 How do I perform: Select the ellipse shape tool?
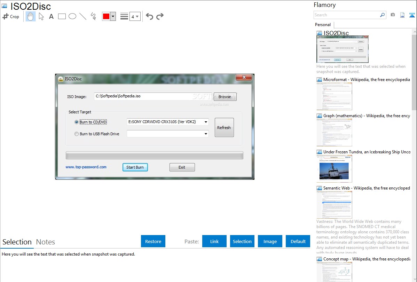coord(72,16)
